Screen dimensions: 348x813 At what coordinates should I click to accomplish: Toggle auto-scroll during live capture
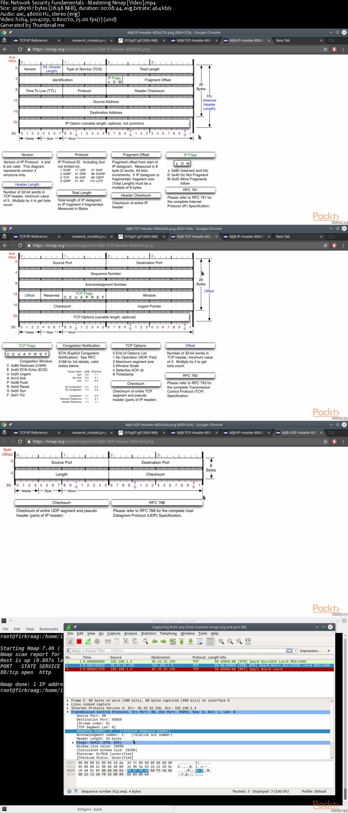[x=199, y=641]
